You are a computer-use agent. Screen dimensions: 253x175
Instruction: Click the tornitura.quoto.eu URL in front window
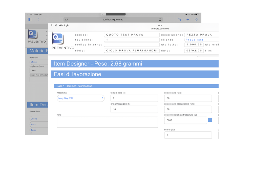(160, 29)
